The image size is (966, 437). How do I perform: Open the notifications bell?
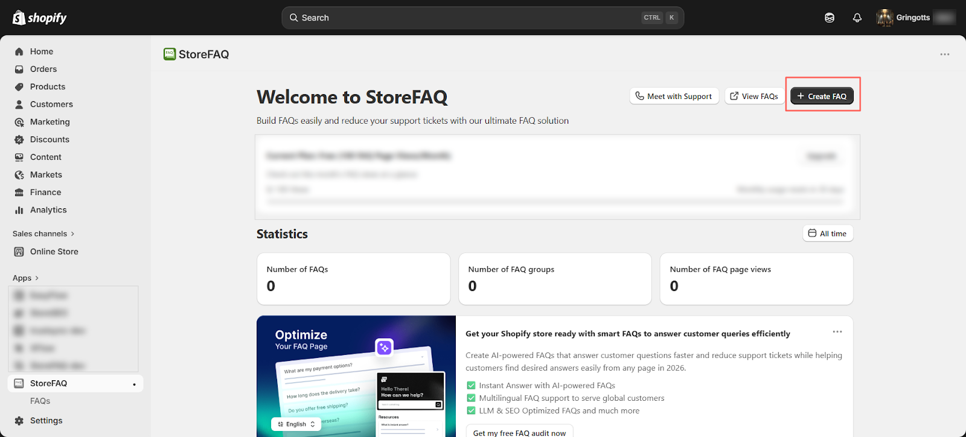[857, 18]
